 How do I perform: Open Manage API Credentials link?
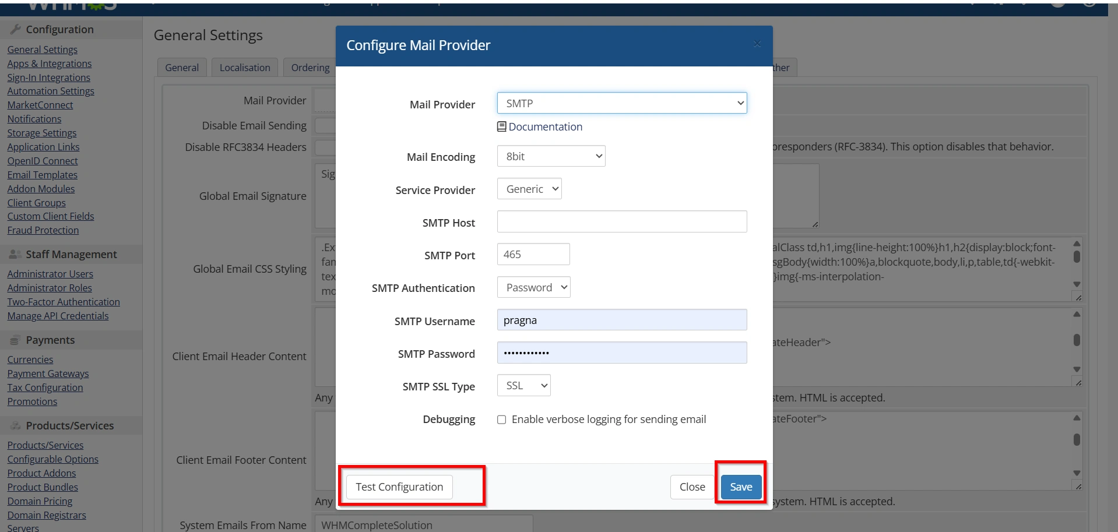coord(58,316)
